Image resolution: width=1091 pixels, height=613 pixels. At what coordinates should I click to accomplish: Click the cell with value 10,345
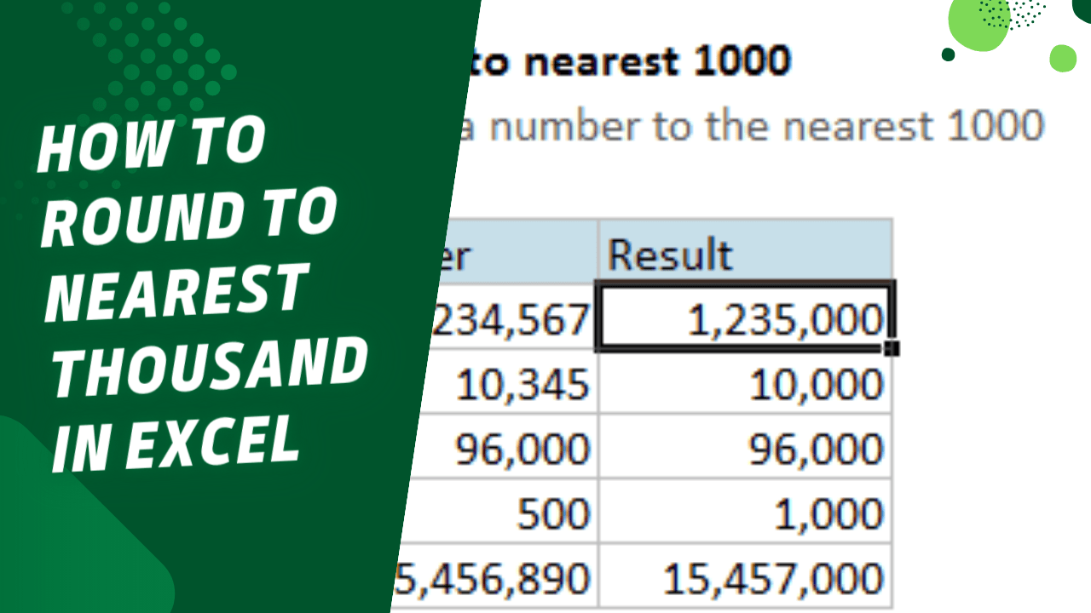point(528,385)
